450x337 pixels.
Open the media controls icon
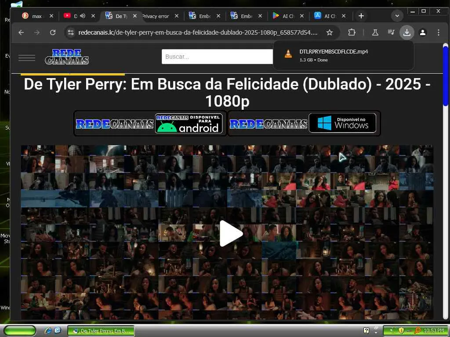391,32
